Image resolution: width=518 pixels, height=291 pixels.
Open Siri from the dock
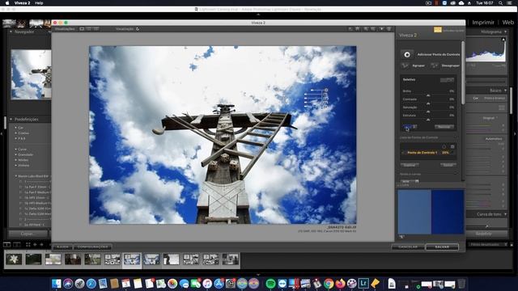click(68, 284)
